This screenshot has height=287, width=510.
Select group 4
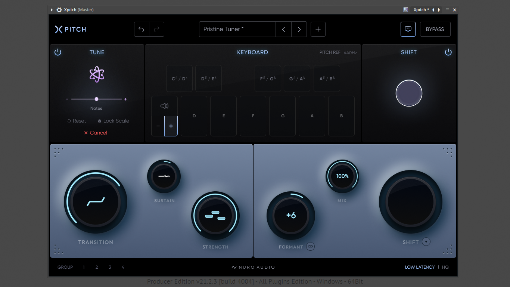tap(123, 267)
